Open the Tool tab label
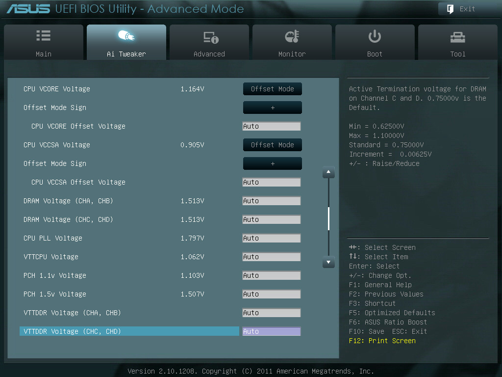Image resolution: width=502 pixels, height=377 pixels. (458, 54)
